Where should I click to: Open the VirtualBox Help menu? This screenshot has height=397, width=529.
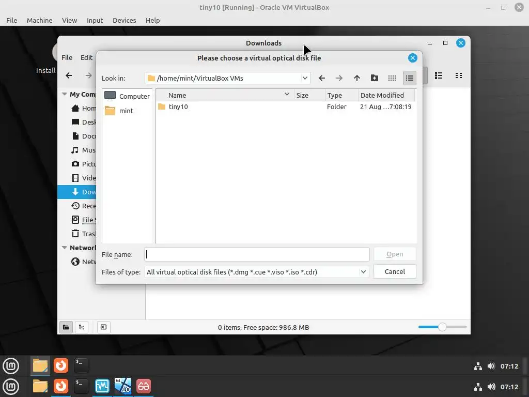(152, 20)
